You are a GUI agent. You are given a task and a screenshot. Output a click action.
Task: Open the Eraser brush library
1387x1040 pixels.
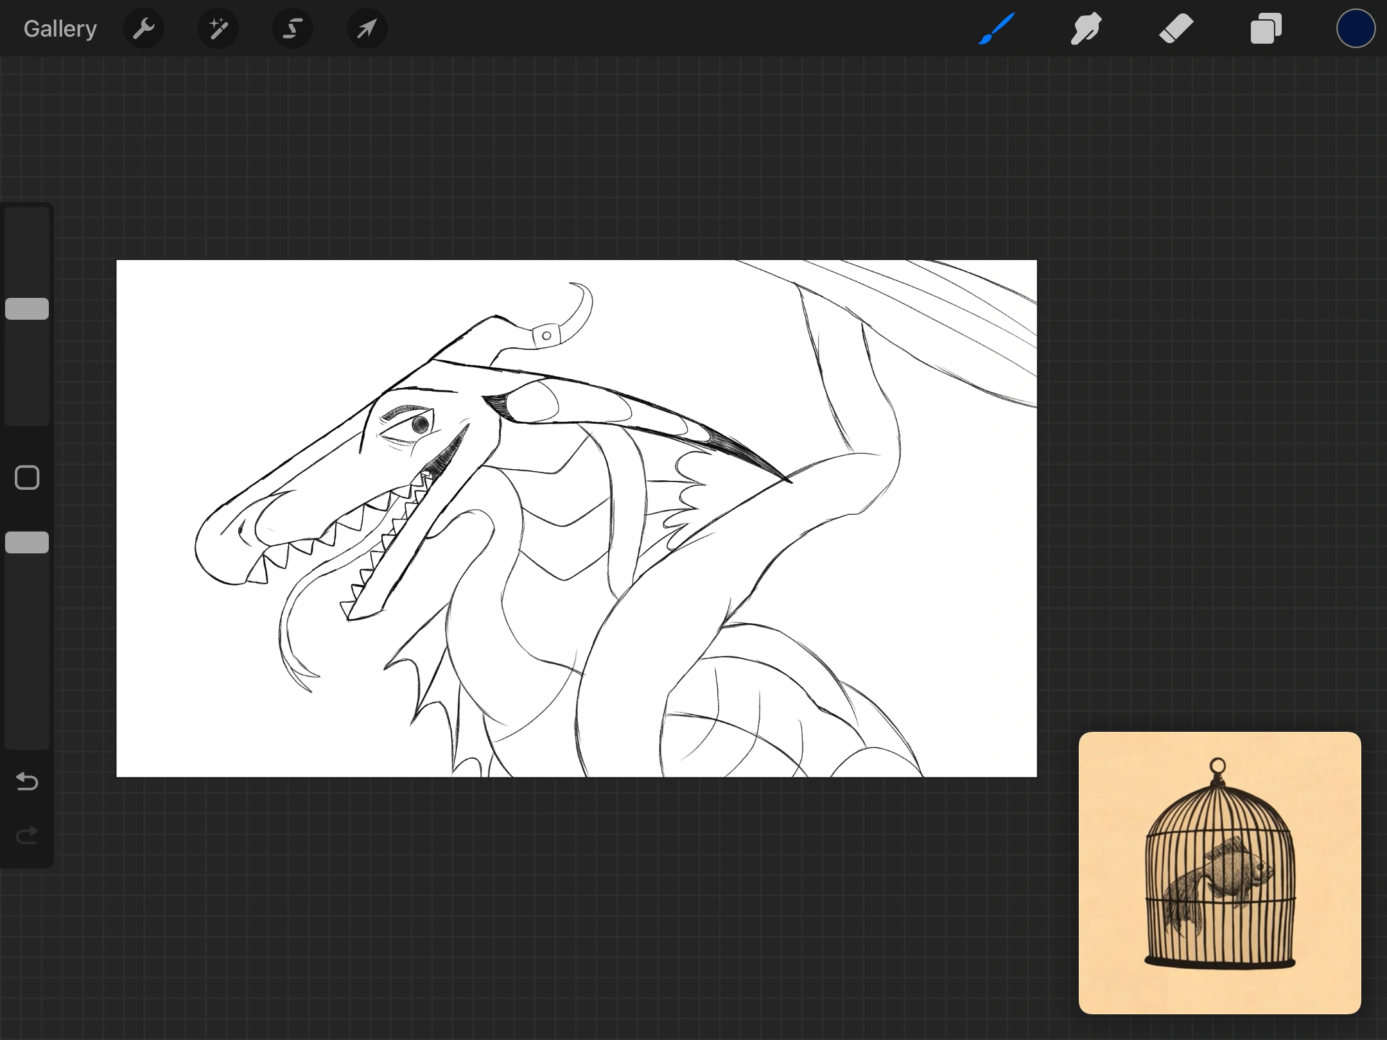tap(1176, 28)
